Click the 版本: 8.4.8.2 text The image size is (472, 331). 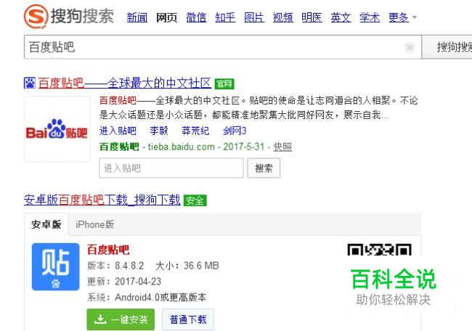[115, 266]
